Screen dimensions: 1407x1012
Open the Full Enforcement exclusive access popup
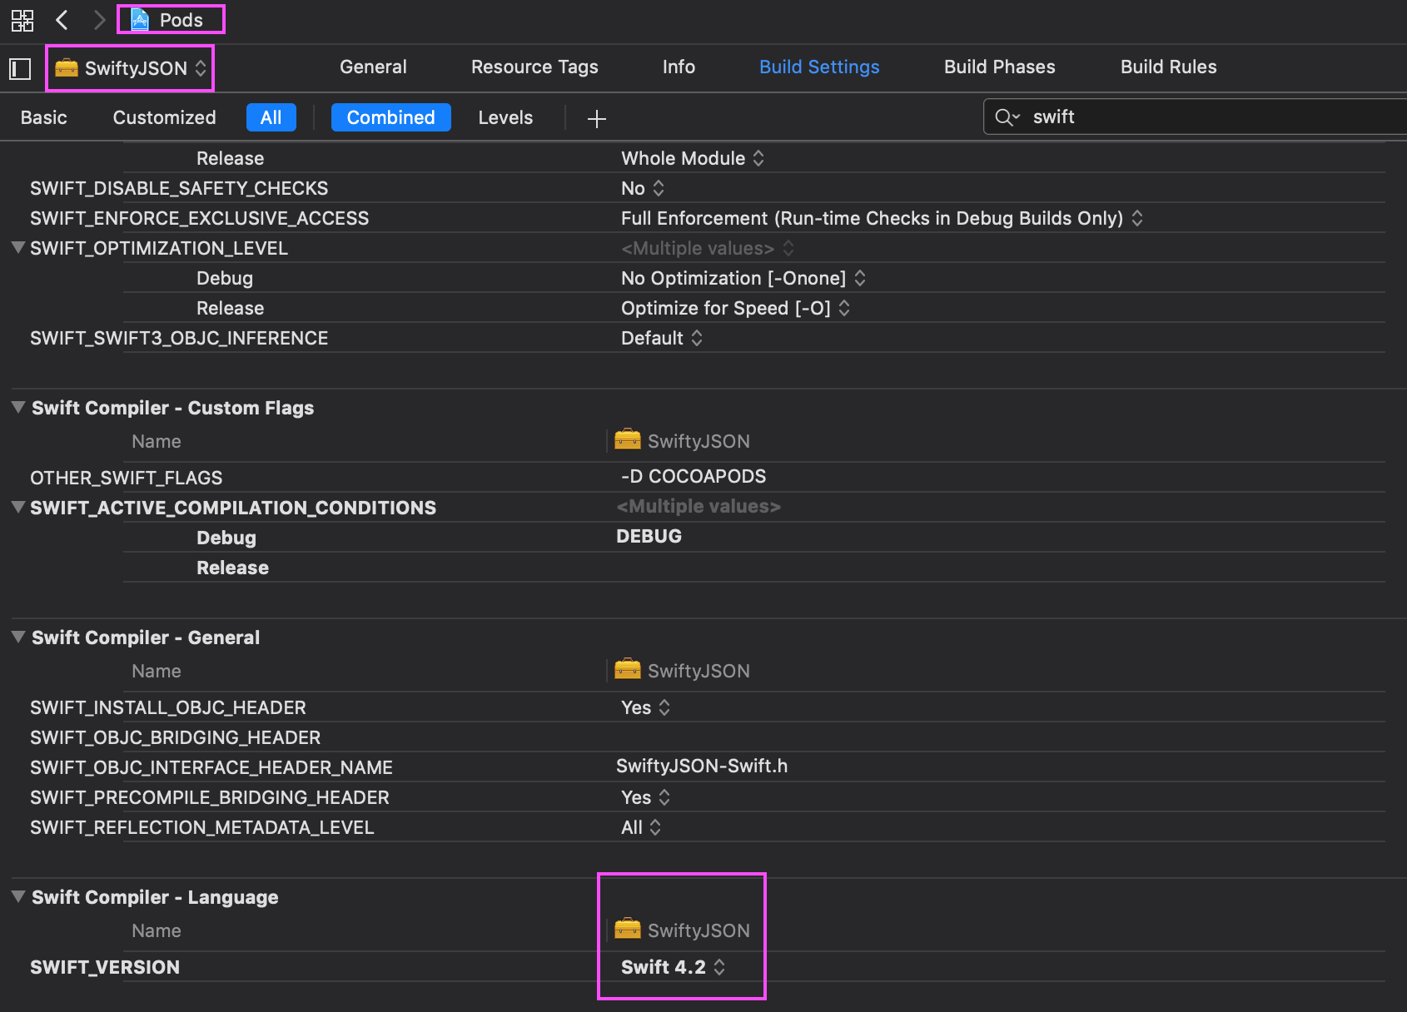[882, 218]
